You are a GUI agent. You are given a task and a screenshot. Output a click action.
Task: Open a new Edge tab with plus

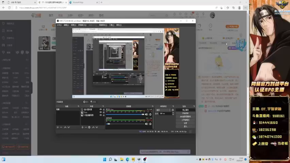tap(101, 3)
